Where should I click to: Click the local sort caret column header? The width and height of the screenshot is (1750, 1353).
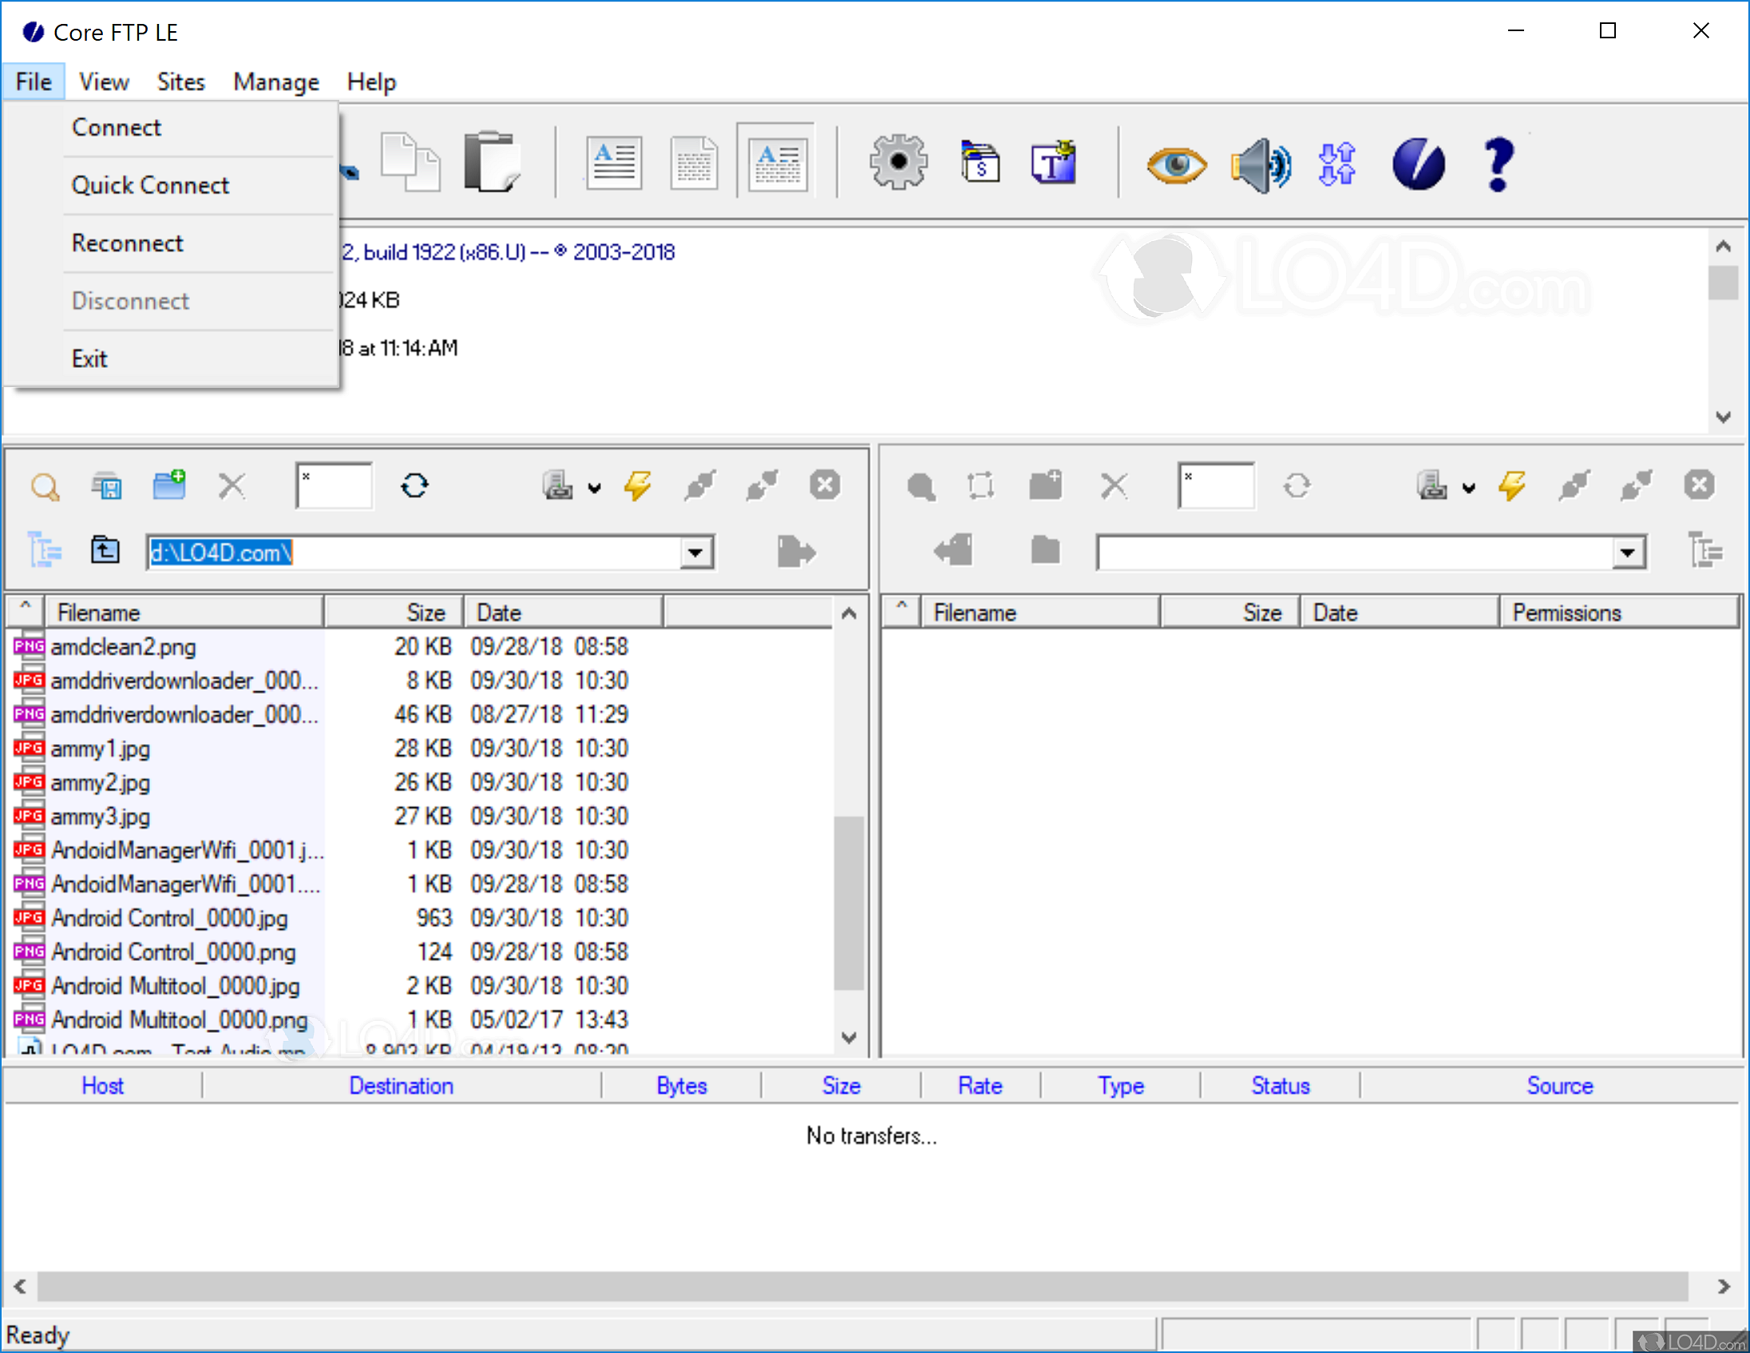[26, 611]
